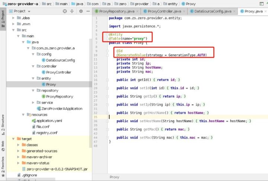Image resolution: width=268 pixels, height=181 pixels.
Task: Expand the generated-sources folder
Action: coord(18,151)
